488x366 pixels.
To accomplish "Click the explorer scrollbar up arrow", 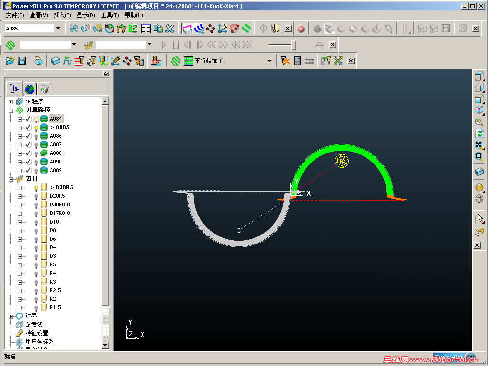I will pyautogui.click(x=105, y=101).
